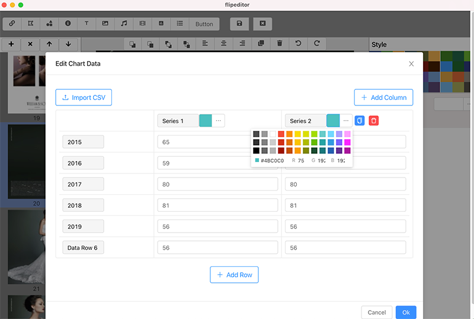Move page down with down arrow
474x319 pixels.
tap(68, 44)
